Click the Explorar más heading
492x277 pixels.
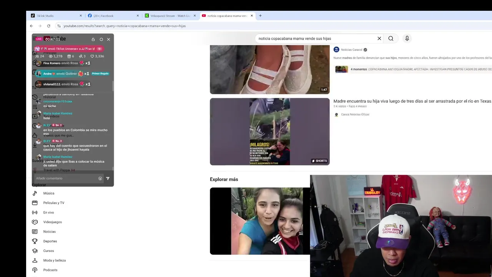tap(224, 179)
